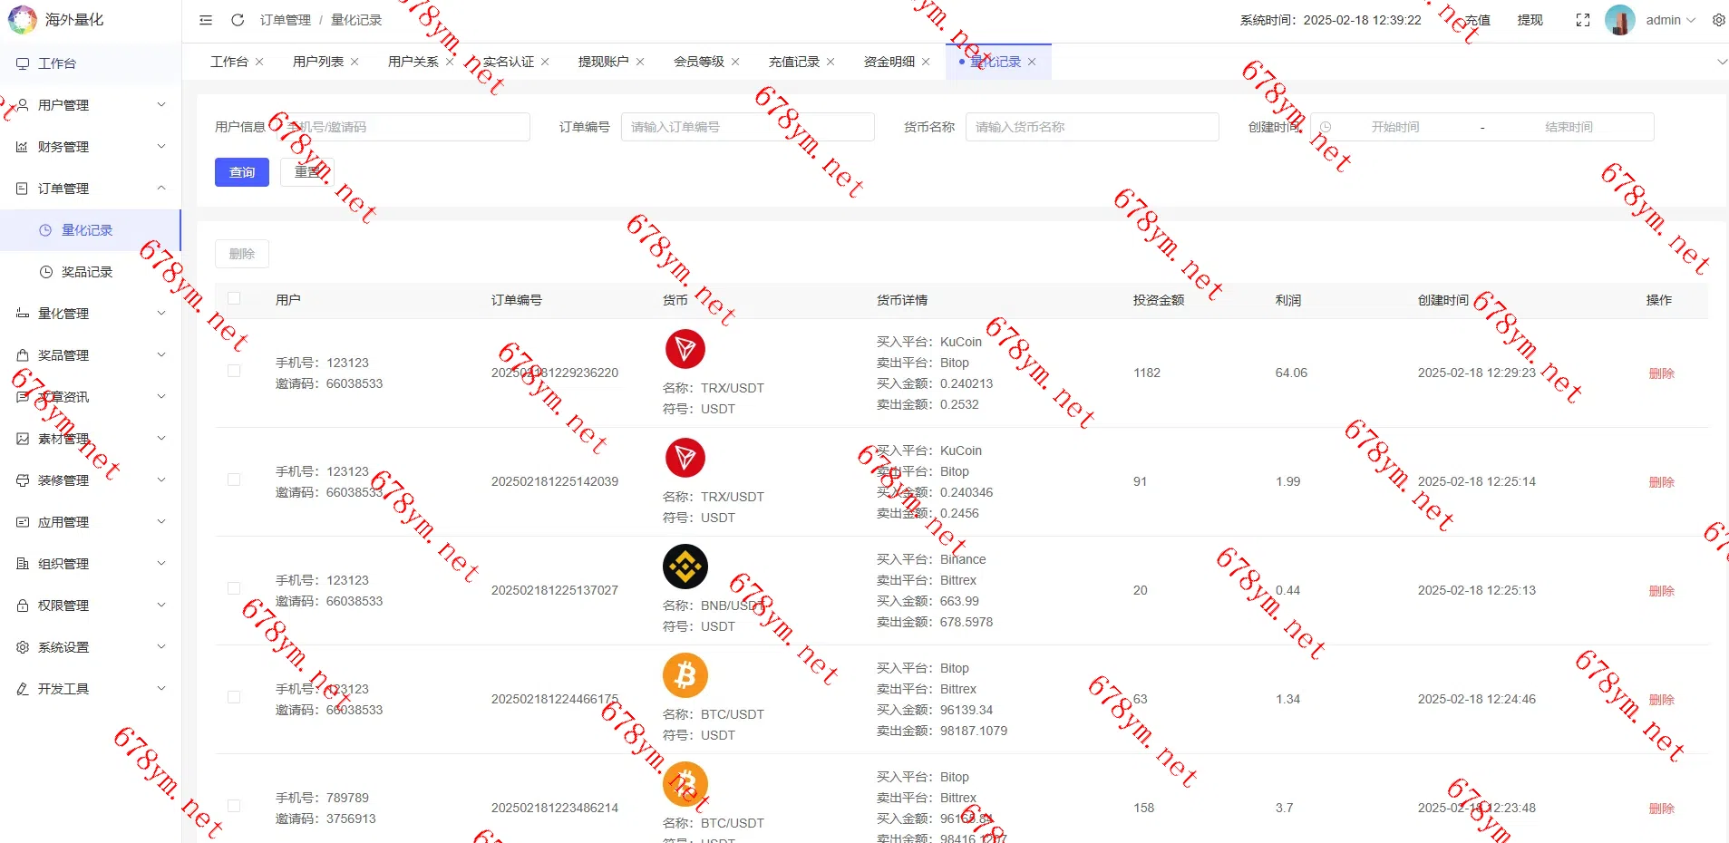Check the row for order 202502181229236220
The width and height of the screenshot is (1729, 843).
coord(234,371)
